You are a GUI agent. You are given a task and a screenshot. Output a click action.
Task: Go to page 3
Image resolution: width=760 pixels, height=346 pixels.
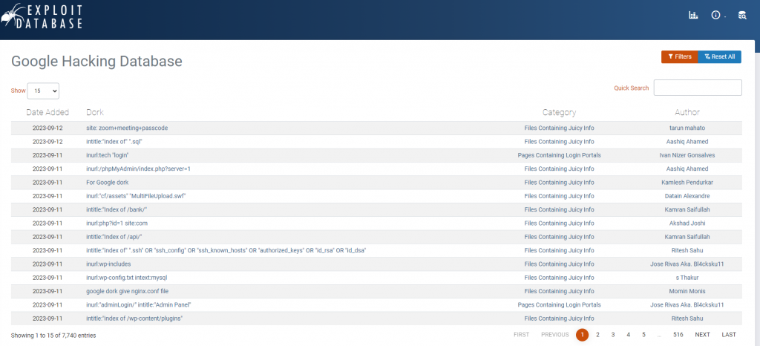(x=613, y=334)
